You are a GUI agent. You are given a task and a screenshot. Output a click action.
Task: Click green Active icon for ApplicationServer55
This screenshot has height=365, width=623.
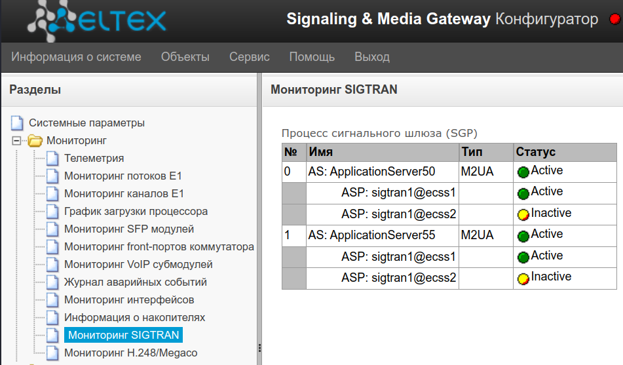pyautogui.click(x=523, y=236)
